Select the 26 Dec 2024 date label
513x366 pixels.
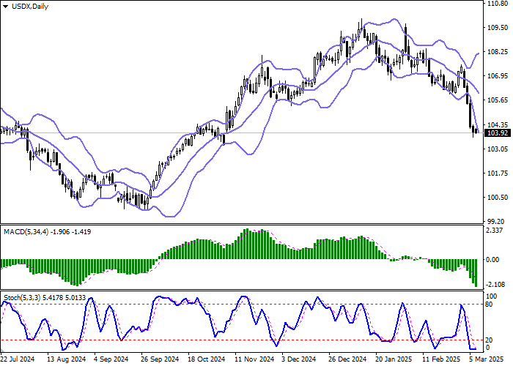point(348,359)
